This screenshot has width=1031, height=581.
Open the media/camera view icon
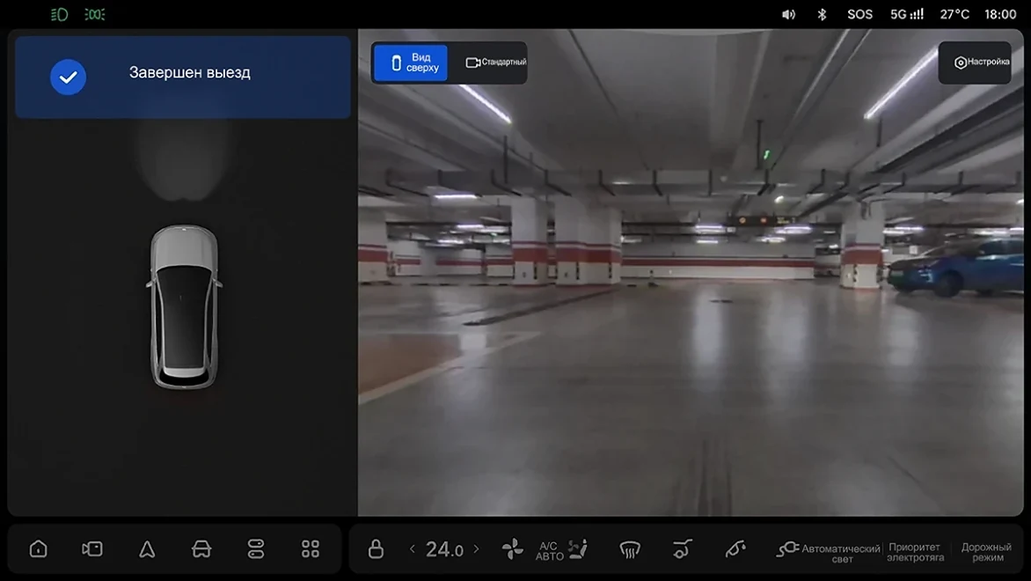click(x=92, y=548)
